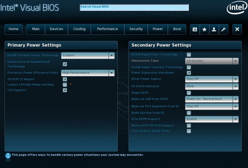248x168 pixels.
Task: Uncheck C1E Support checkbox
Action: [x=64, y=90]
